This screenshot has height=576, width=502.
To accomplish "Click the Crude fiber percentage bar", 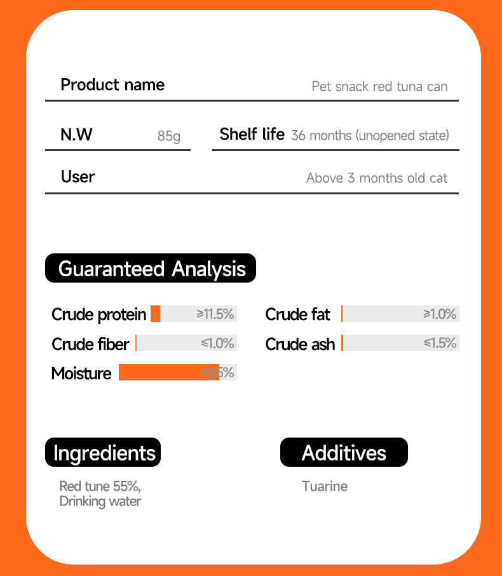I will [x=186, y=343].
